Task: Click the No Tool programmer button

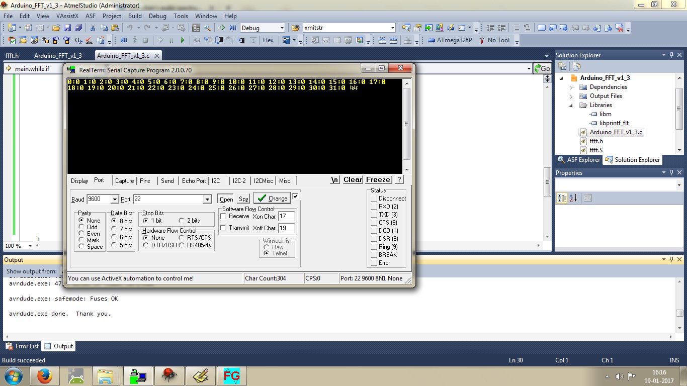Action: [x=494, y=40]
